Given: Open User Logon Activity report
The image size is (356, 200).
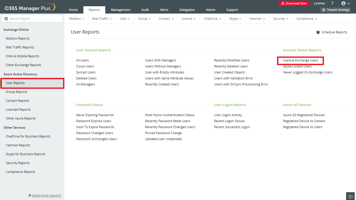Looking at the screenshot, I should (228, 115).
